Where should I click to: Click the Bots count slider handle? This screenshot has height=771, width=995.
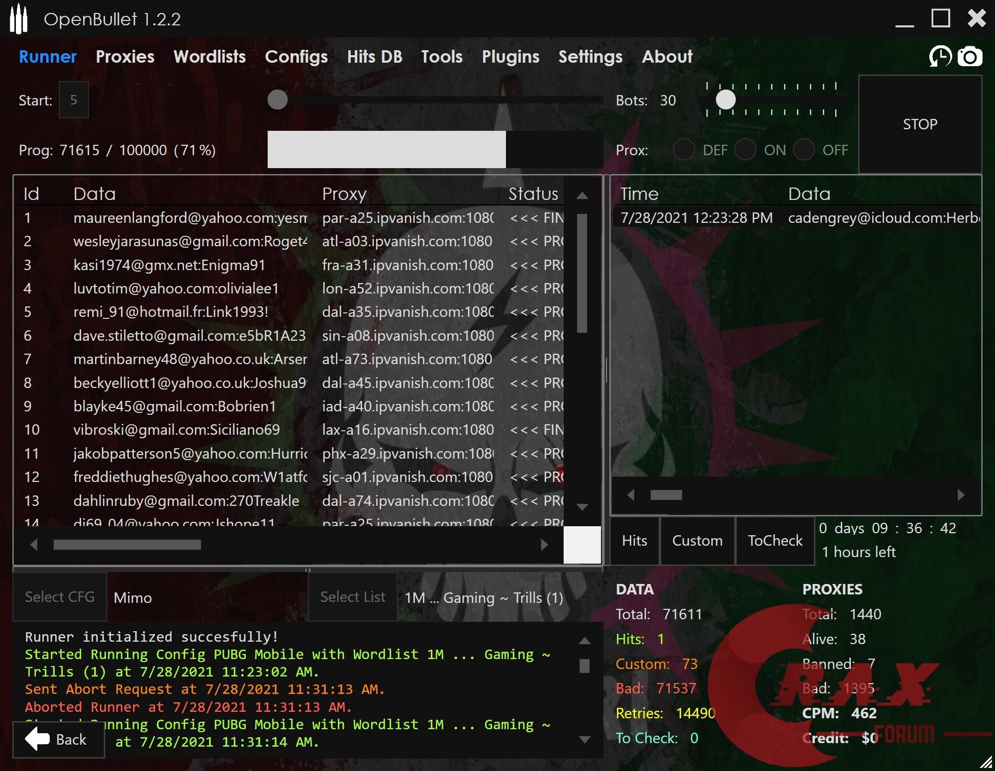click(725, 100)
